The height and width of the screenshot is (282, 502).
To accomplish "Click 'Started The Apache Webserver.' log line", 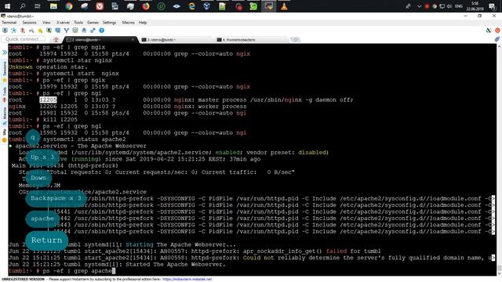I will click(x=176, y=265).
